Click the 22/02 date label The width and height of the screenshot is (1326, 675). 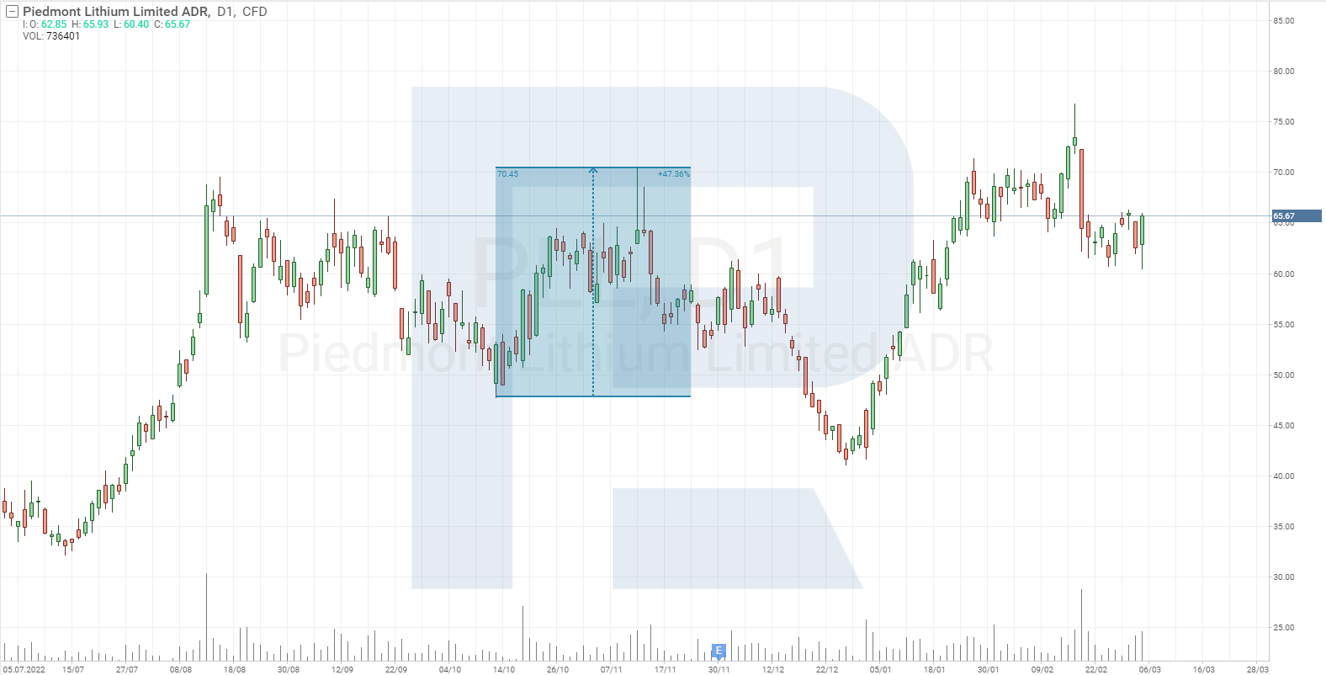[1096, 670]
